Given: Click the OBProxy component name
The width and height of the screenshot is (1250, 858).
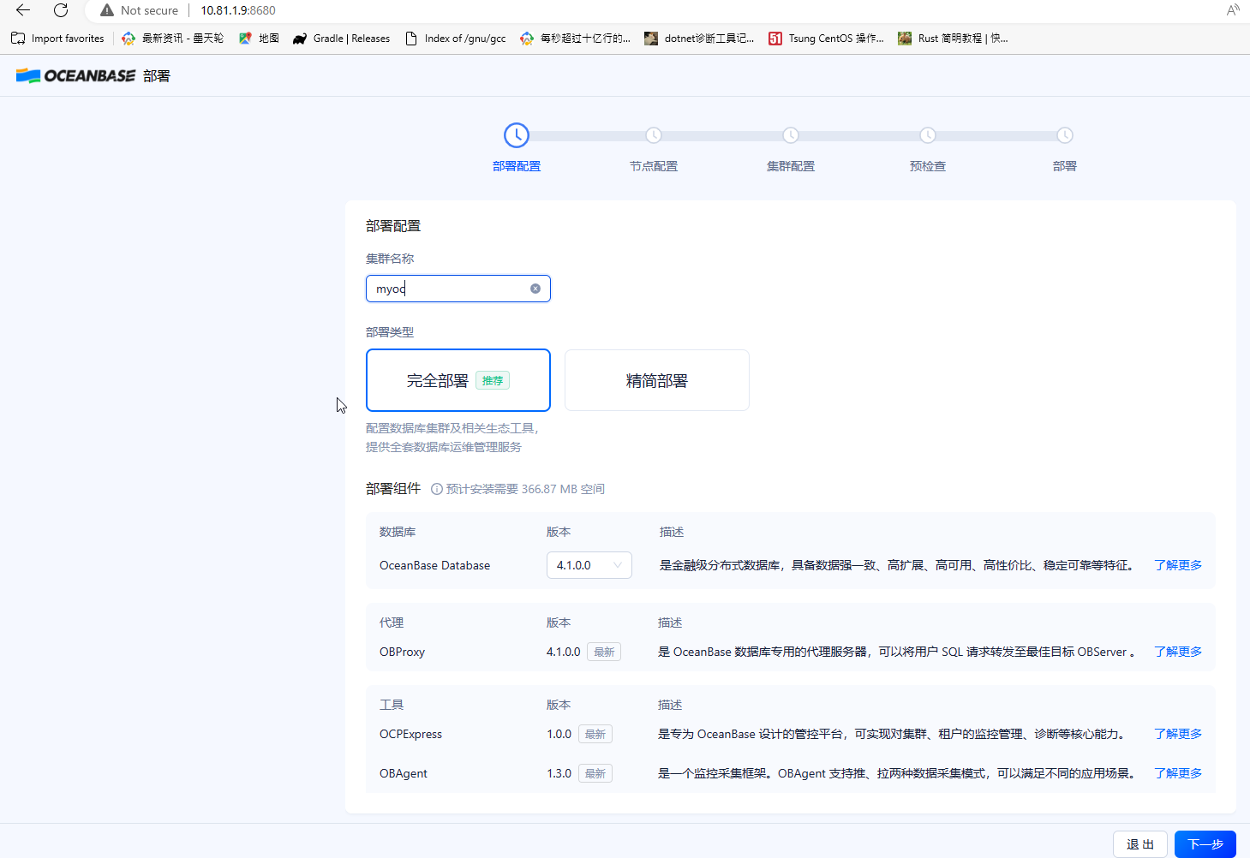Looking at the screenshot, I should click(402, 652).
